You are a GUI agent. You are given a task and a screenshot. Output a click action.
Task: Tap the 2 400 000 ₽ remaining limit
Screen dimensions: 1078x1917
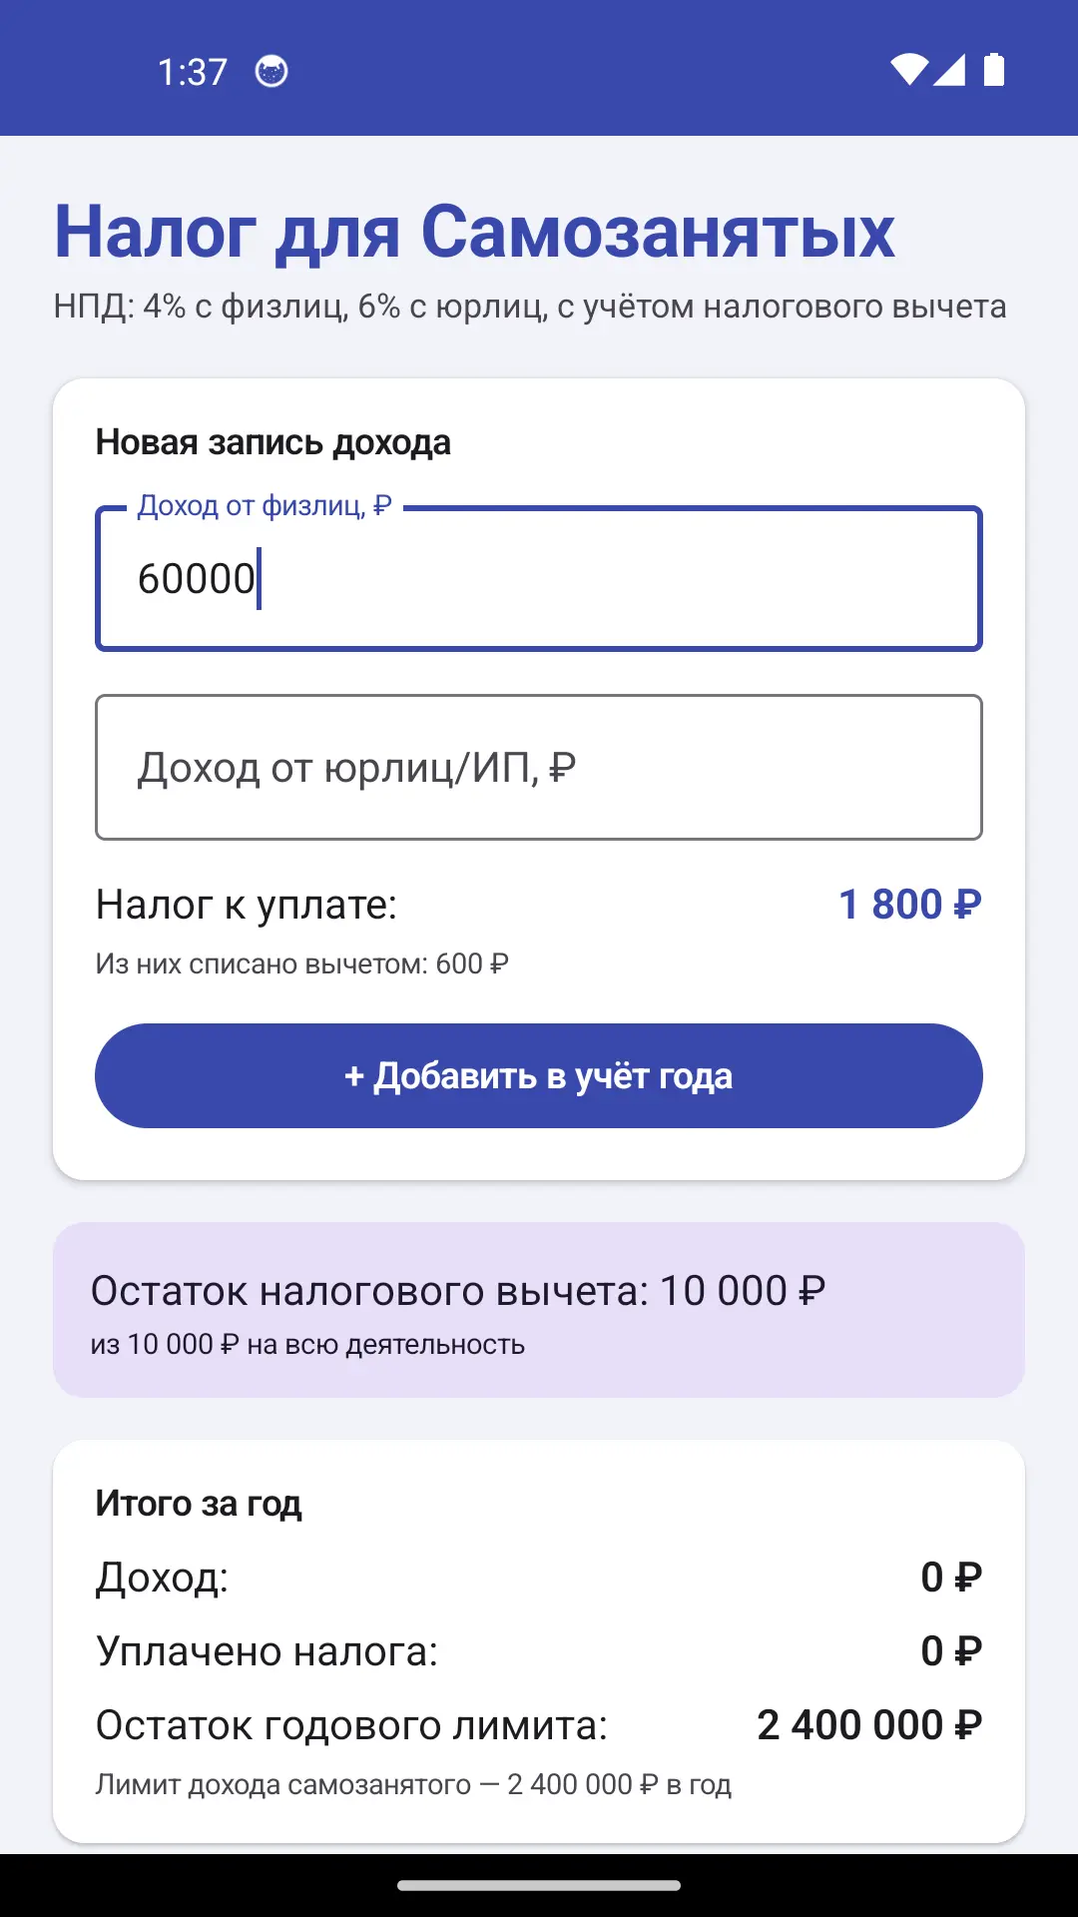coord(869,1725)
